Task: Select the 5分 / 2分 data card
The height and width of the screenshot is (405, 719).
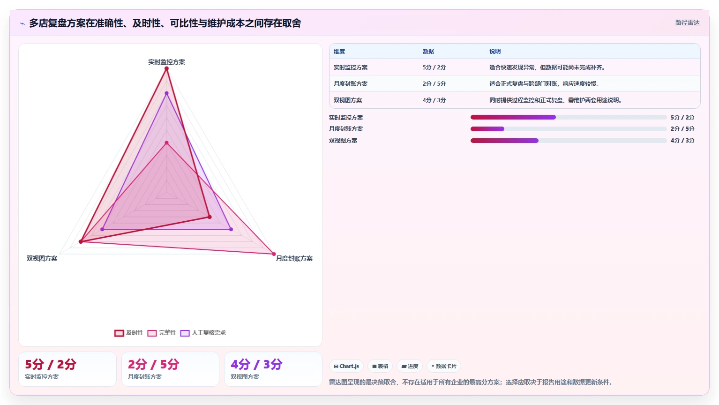Action: click(67, 369)
